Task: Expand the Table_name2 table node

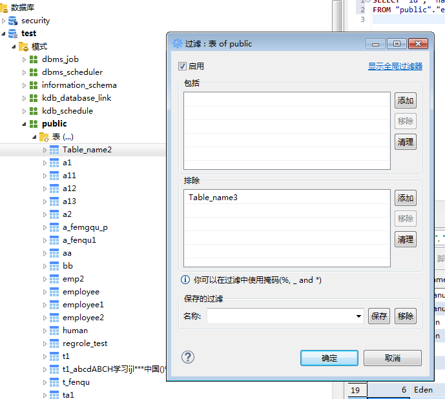Action: pos(45,150)
